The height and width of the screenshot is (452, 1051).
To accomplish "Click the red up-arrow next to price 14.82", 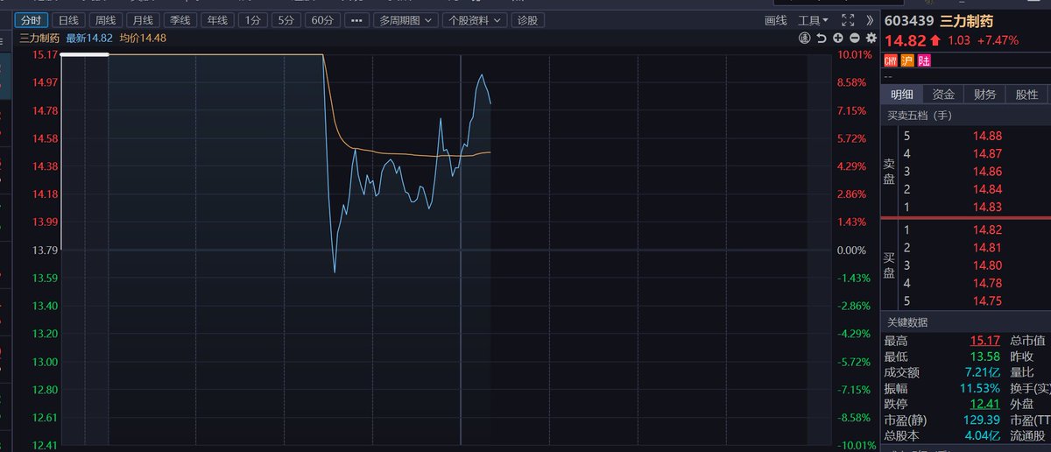I will tap(936, 40).
